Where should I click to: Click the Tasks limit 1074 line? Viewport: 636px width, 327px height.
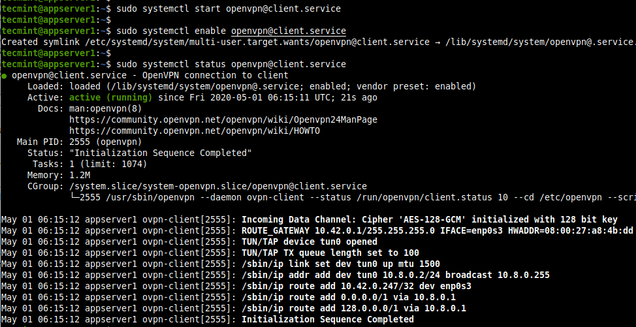108,164
